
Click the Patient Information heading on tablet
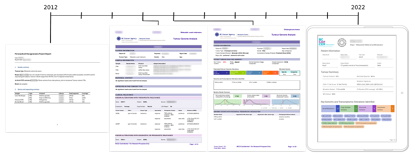click(x=330, y=51)
